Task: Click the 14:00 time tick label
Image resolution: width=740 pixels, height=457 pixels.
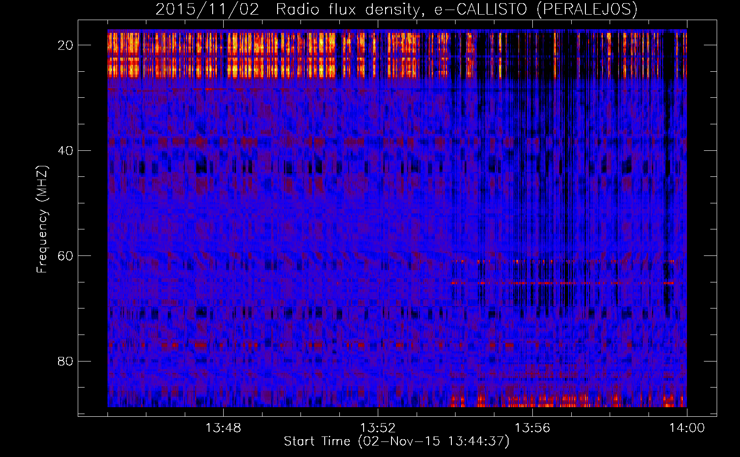Action: [x=687, y=428]
